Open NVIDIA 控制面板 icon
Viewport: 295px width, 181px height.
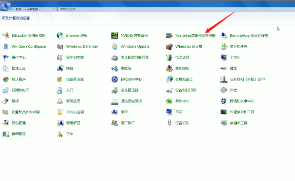(115, 36)
